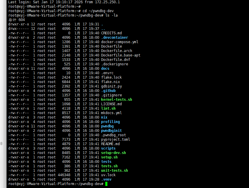Click the tests directory name
This screenshot has width=249, height=188.
point(106,162)
